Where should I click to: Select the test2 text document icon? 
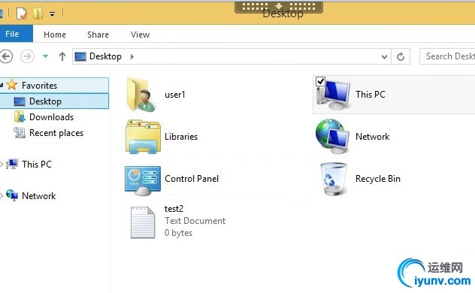[143, 222]
